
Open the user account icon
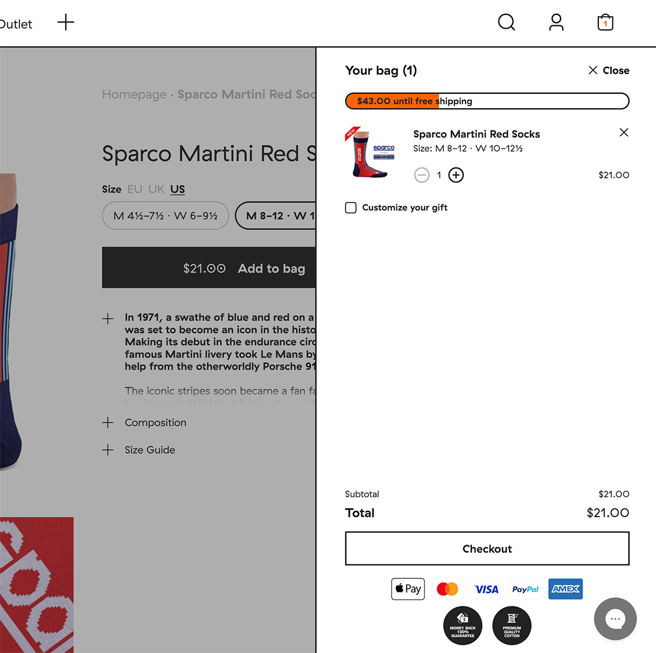point(556,22)
